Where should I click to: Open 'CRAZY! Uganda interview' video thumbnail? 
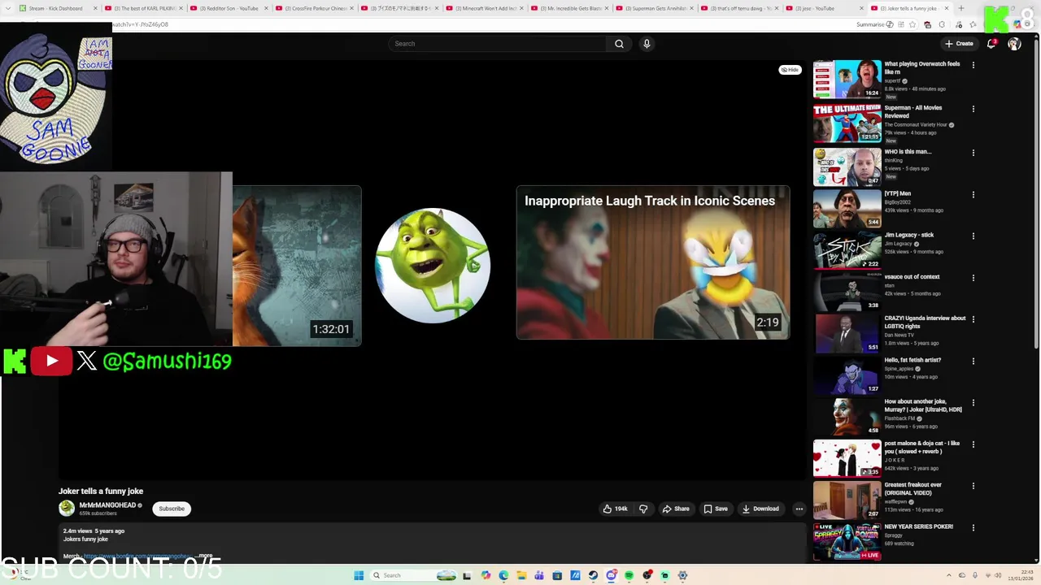pos(847,333)
